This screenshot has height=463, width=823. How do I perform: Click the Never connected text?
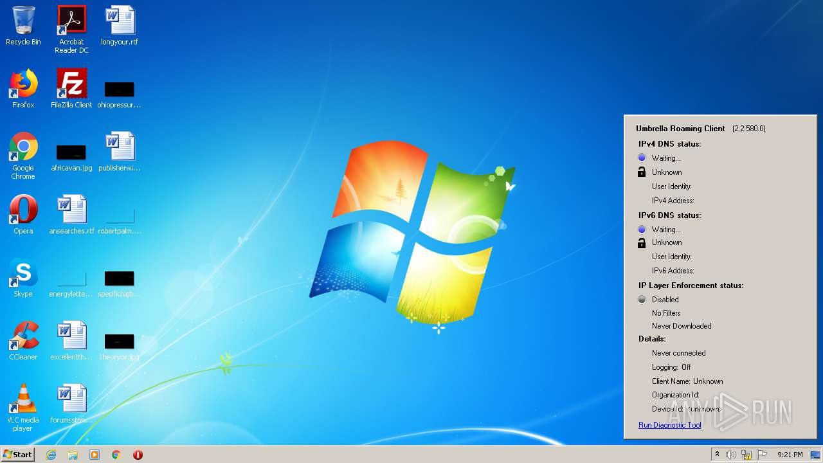679,353
